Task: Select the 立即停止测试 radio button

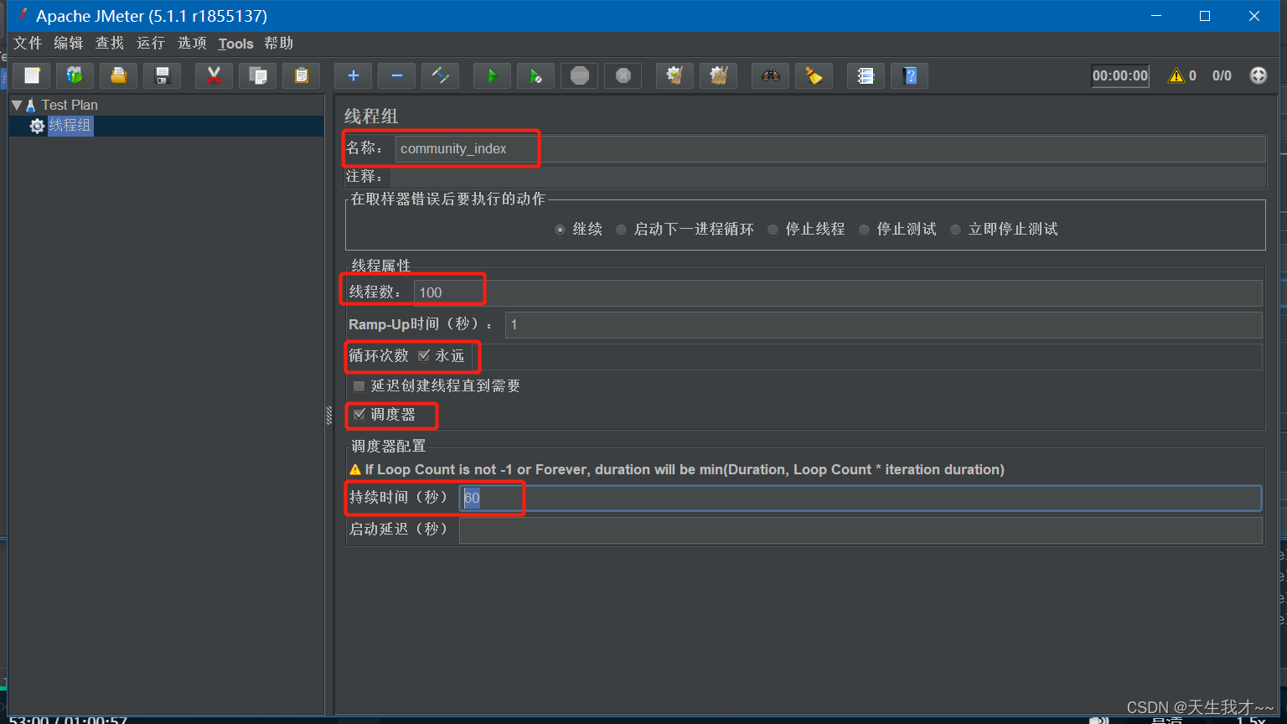Action: pyautogui.click(x=955, y=230)
